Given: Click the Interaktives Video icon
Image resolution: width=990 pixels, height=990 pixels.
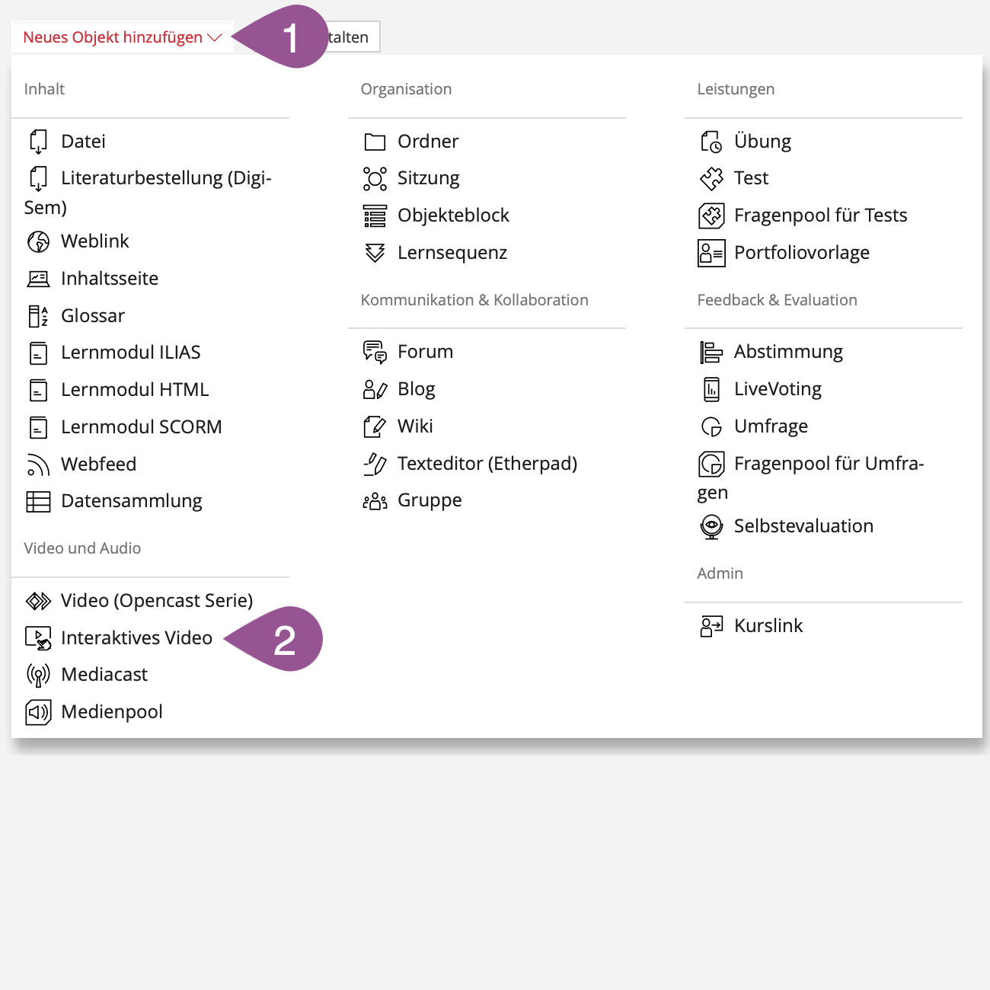Looking at the screenshot, I should coord(38,638).
